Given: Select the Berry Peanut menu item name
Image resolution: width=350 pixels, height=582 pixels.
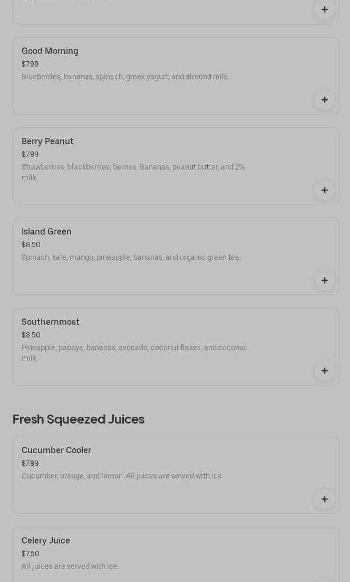Looking at the screenshot, I should click(x=47, y=142).
